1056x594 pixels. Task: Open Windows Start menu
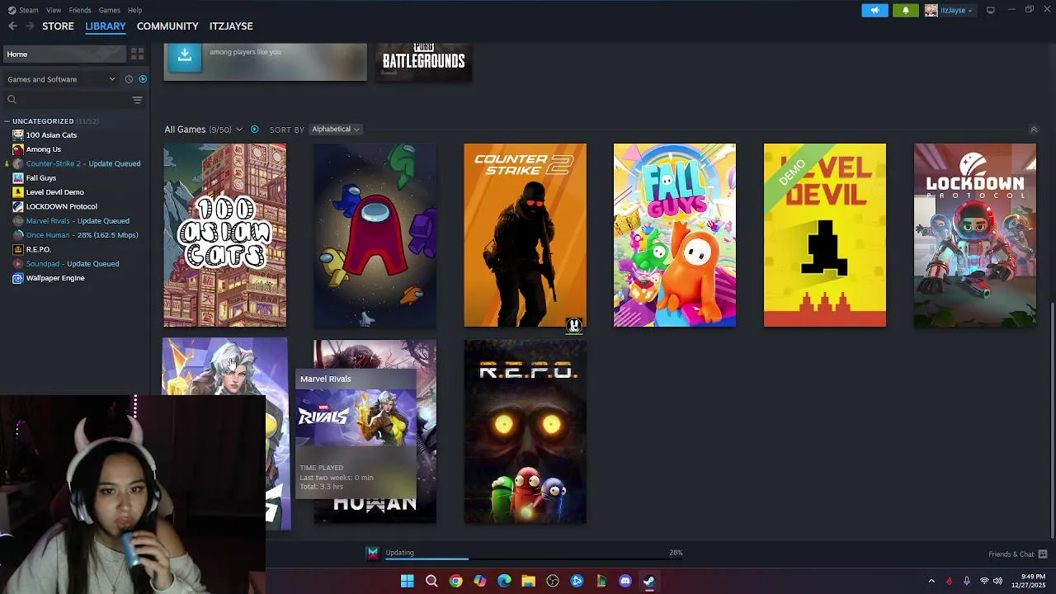pyautogui.click(x=407, y=581)
